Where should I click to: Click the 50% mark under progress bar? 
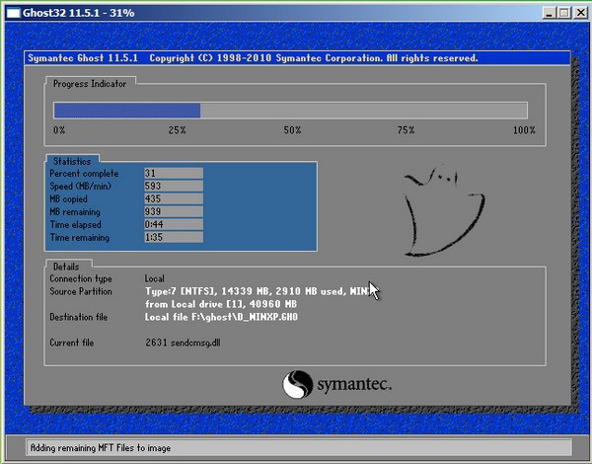(292, 130)
